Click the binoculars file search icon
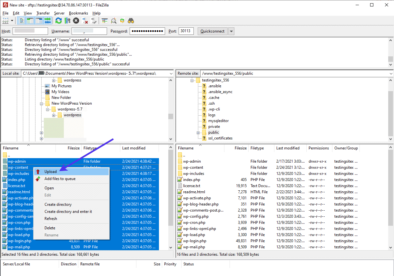Screen dimensions: 394x276 click(x=131, y=21)
